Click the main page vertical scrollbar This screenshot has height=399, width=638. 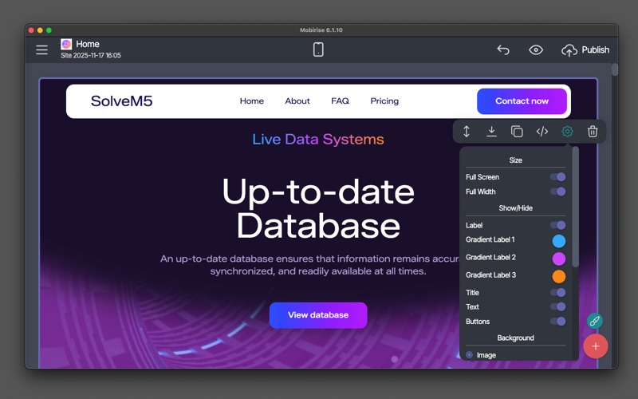(x=614, y=69)
